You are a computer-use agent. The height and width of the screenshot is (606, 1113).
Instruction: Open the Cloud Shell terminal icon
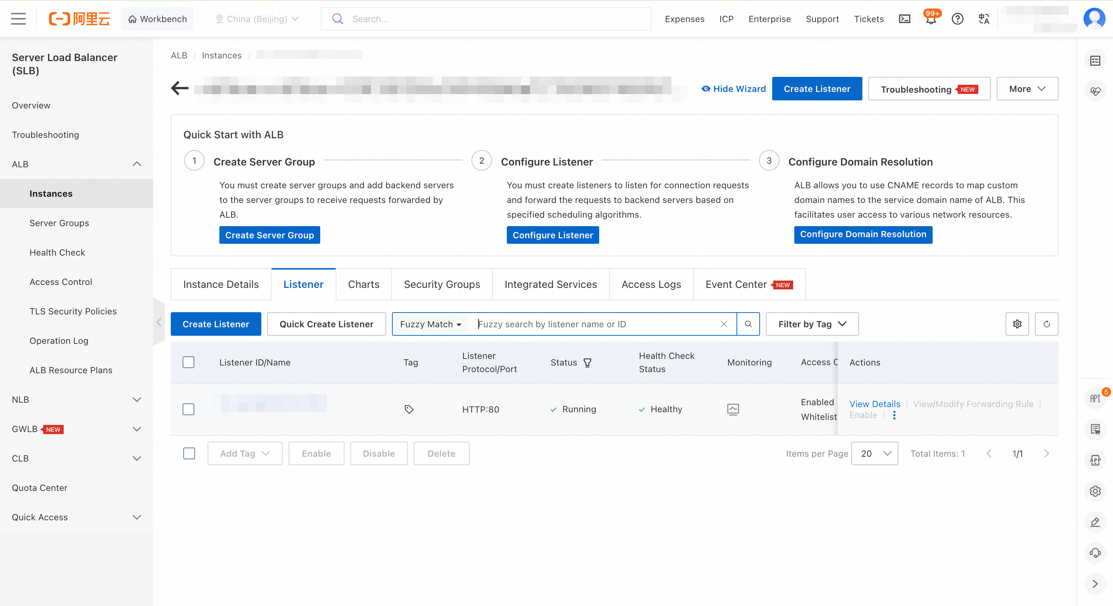tap(904, 18)
